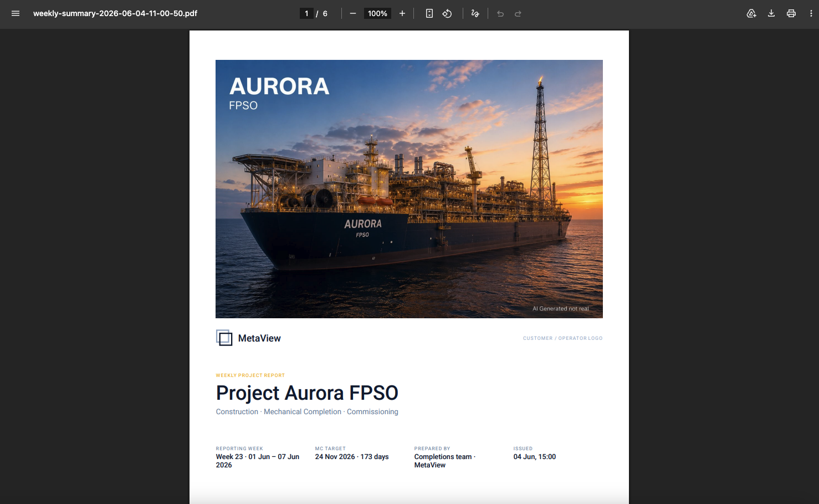The image size is (819, 504).
Task: Click the file name weekly-summary-2026-06-04-11-00-50.pdf
Action: pyautogui.click(x=115, y=13)
